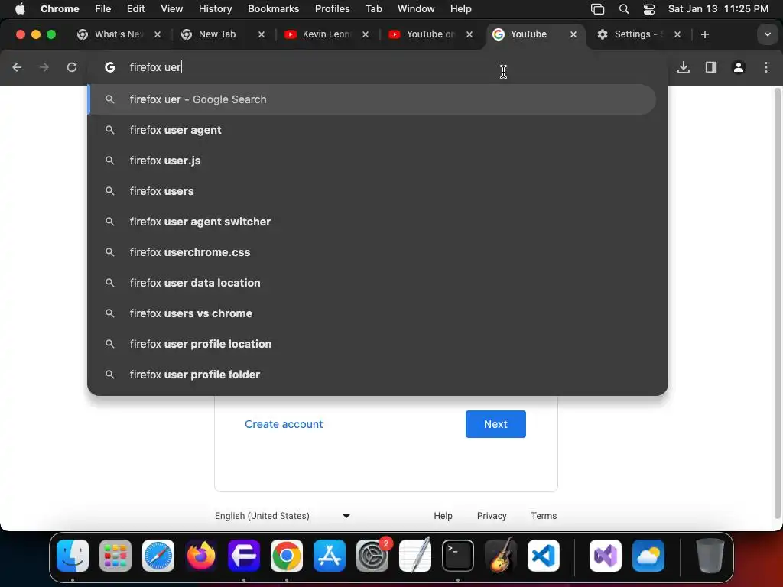Go back with the browser back arrow
Image resolution: width=783 pixels, height=587 pixels.
pos(17,67)
